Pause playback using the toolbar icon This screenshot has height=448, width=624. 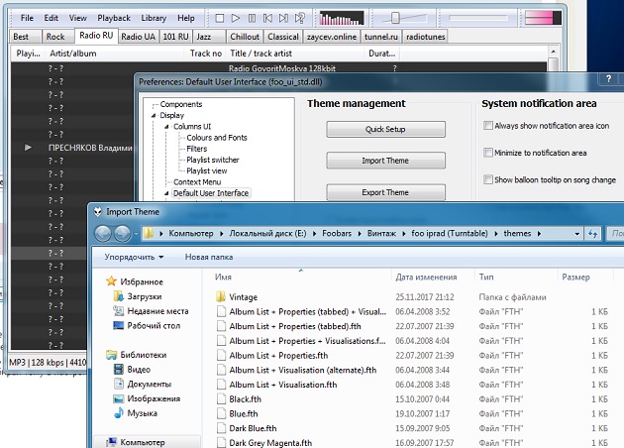pyautogui.click(x=253, y=18)
